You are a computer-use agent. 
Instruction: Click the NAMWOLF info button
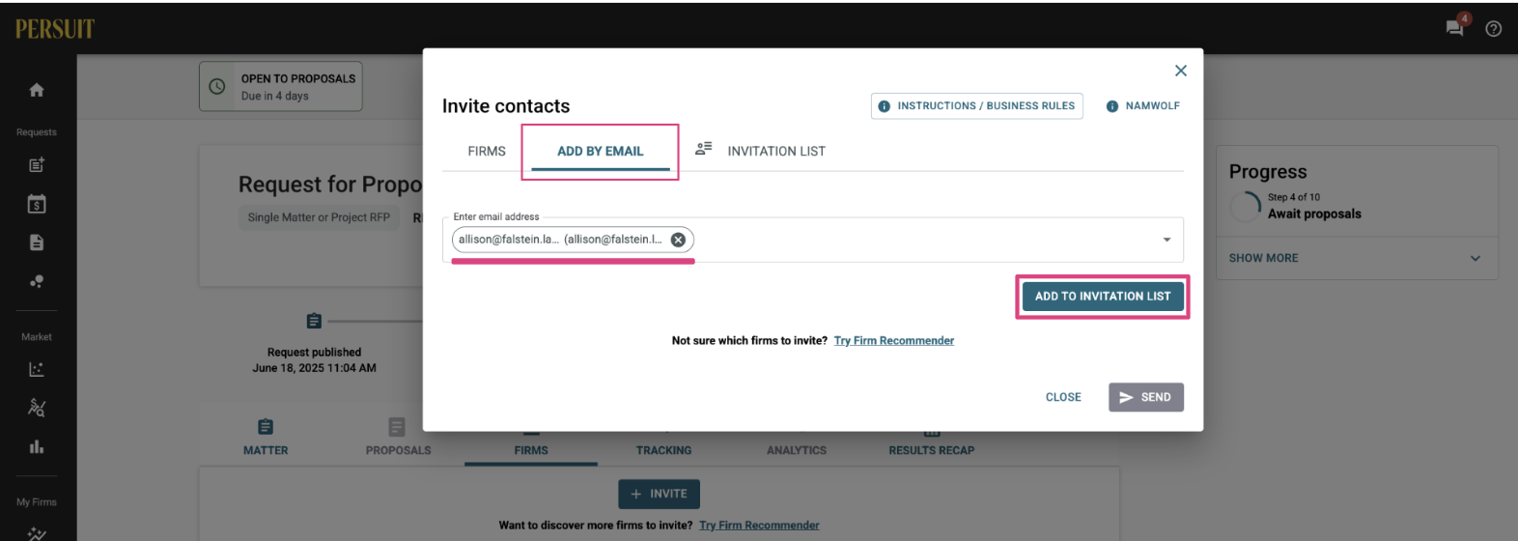[x=1143, y=106]
